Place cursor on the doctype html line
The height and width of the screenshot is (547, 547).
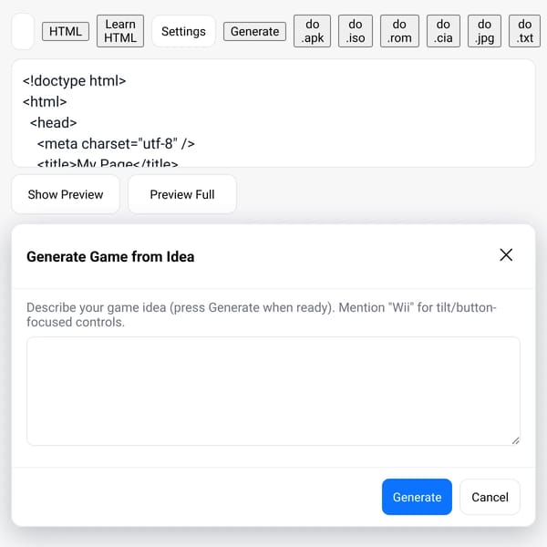(75, 81)
